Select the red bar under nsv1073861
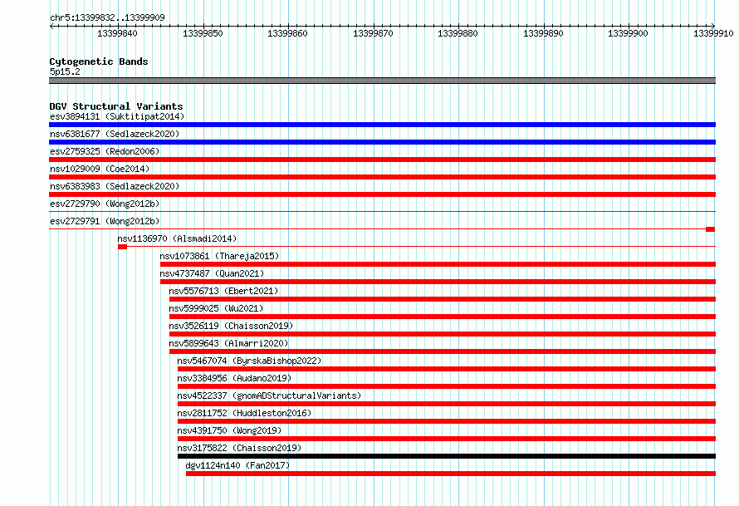Screen dimensions: 739x506 pos(438,264)
